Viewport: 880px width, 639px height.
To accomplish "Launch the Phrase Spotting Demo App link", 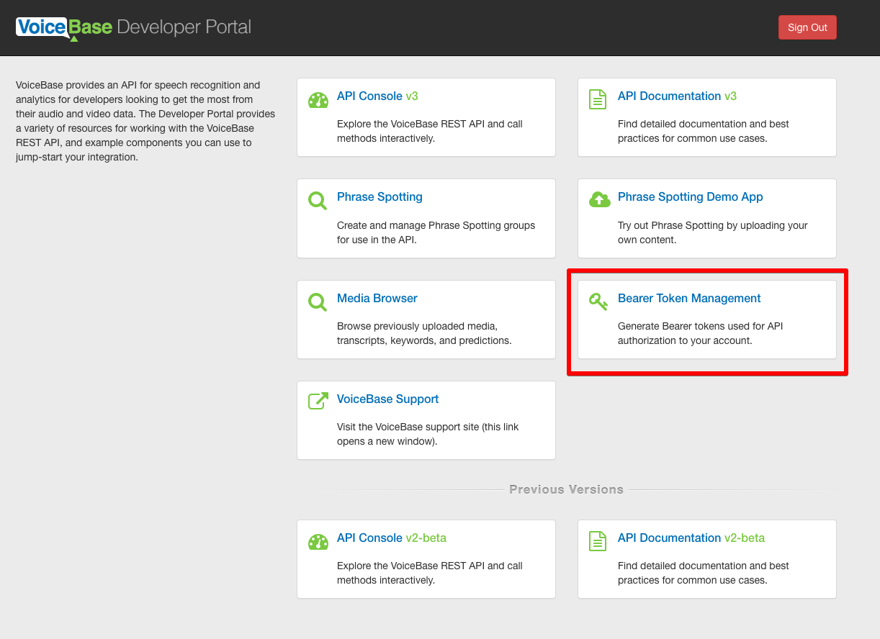I will pos(690,197).
